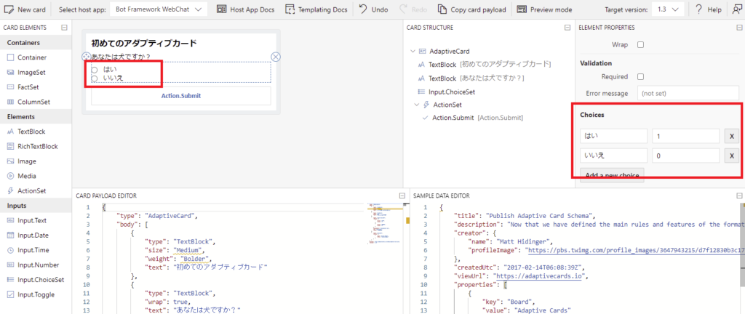The width and height of the screenshot is (745, 314).
Task: Collapse the Card Elements panel
Action: pos(64,28)
